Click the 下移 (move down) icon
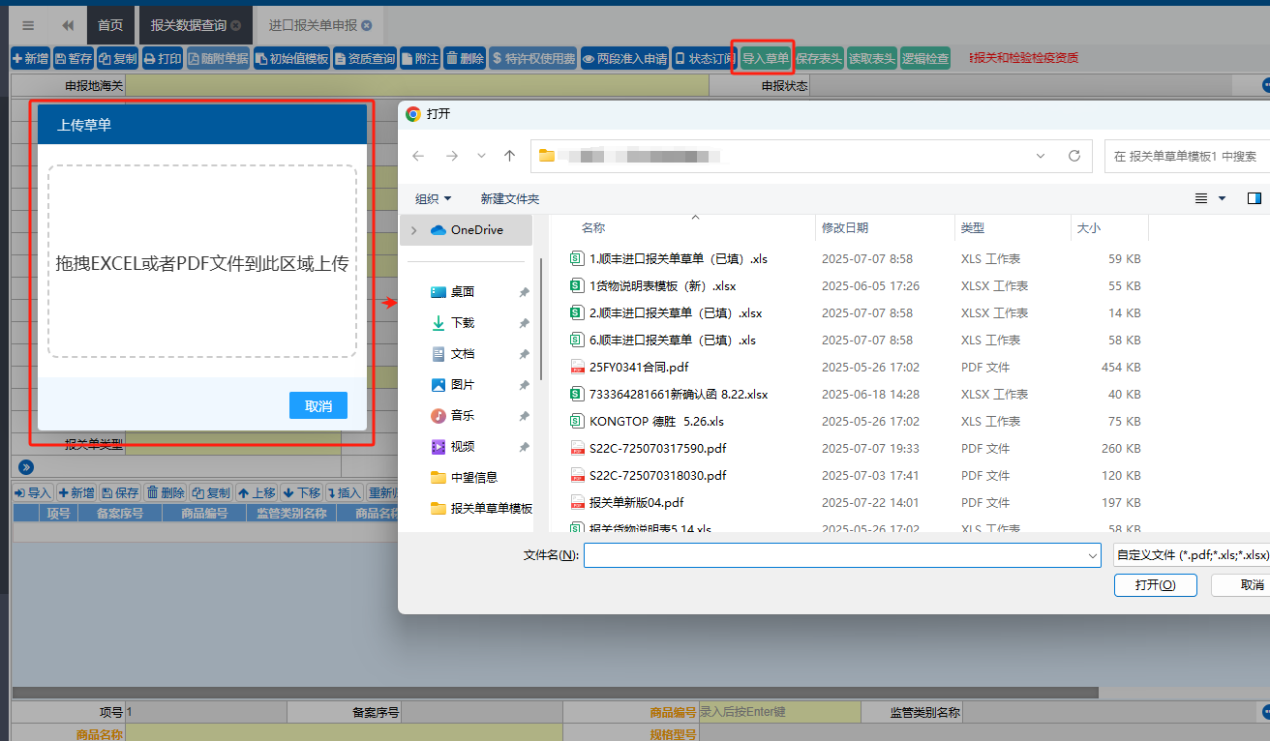1270x741 pixels. (x=301, y=492)
